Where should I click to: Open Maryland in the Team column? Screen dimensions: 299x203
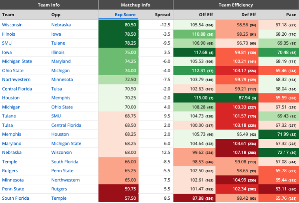(12, 143)
